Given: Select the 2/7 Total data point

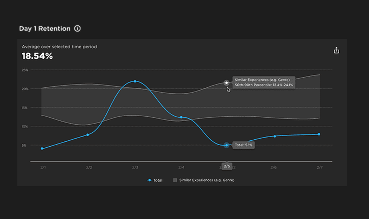Looking at the screenshot, I should 319,134.
